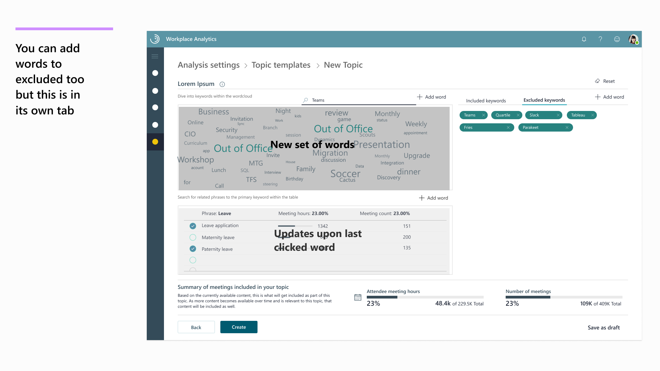Open the notifications bell icon
660x371 pixels.
(584, 39)
